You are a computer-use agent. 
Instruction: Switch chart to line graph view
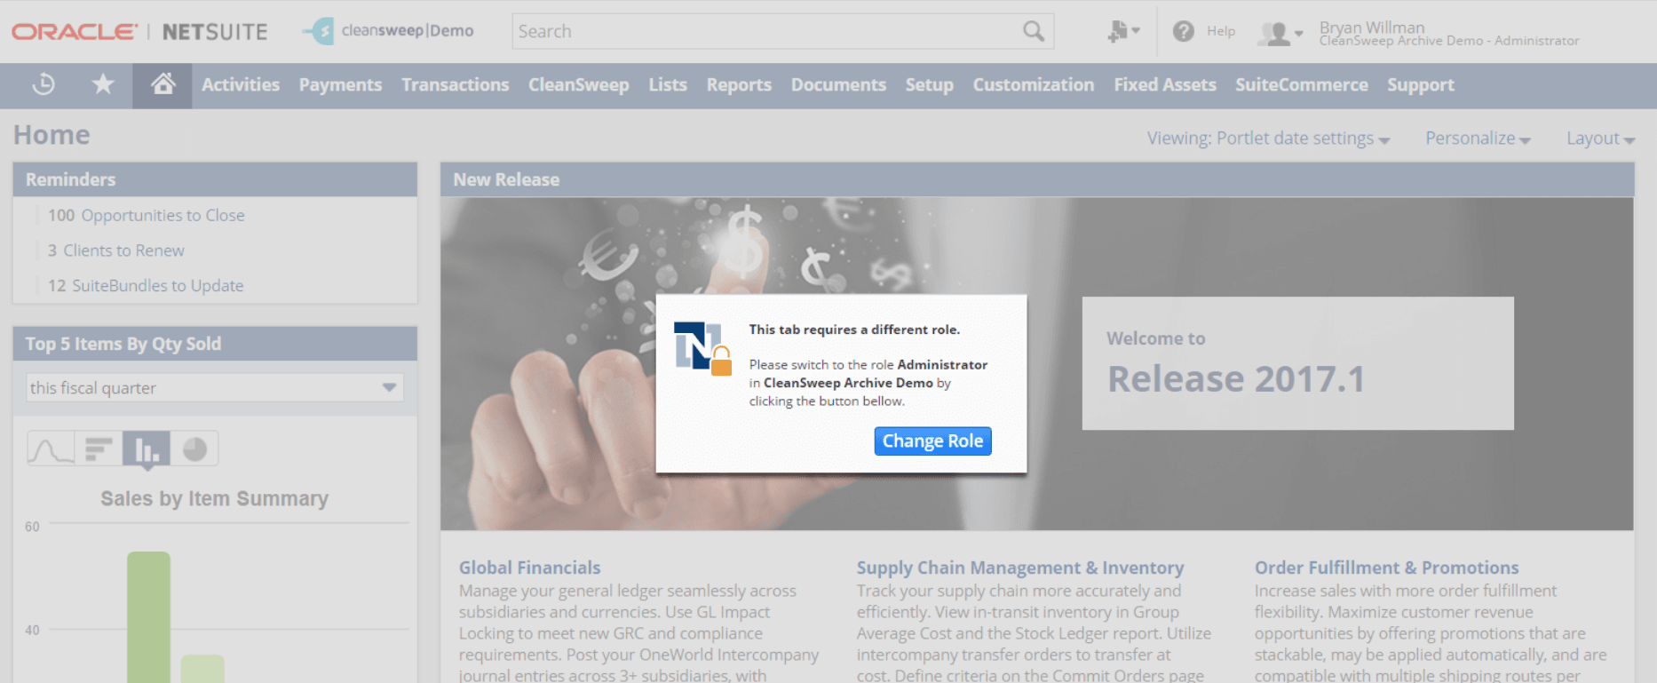tap(51, 449)
